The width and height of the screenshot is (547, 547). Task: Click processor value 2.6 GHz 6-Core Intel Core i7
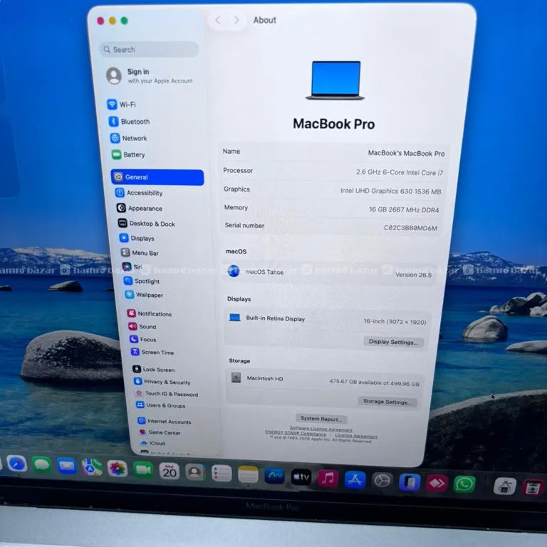point(400,172)
